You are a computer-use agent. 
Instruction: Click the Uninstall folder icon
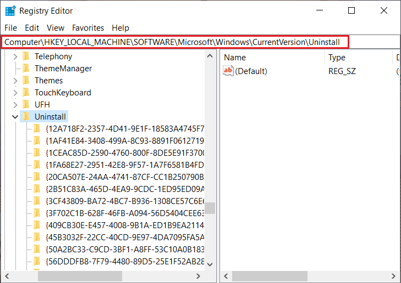click(26, 116)
